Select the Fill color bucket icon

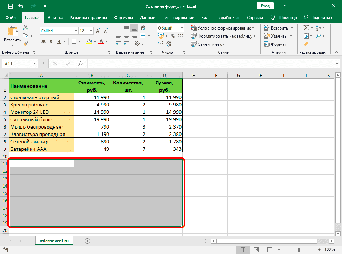88,41
